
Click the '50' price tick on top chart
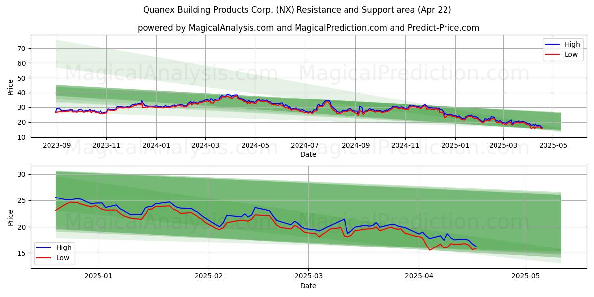pos(23,78)
